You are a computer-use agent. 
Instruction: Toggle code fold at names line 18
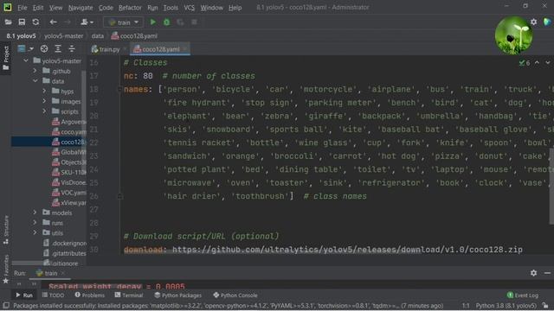[119, 89]
